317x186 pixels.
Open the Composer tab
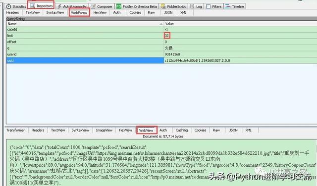tap(102, 6)
